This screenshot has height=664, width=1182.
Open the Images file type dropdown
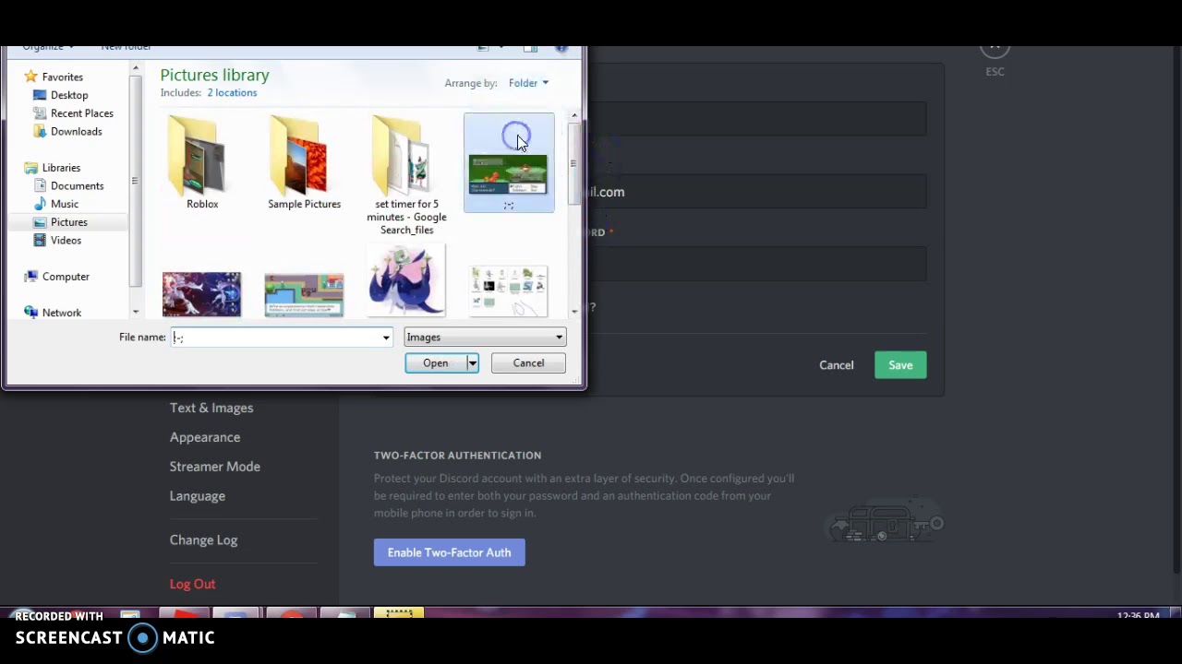(x=485, y=338)
